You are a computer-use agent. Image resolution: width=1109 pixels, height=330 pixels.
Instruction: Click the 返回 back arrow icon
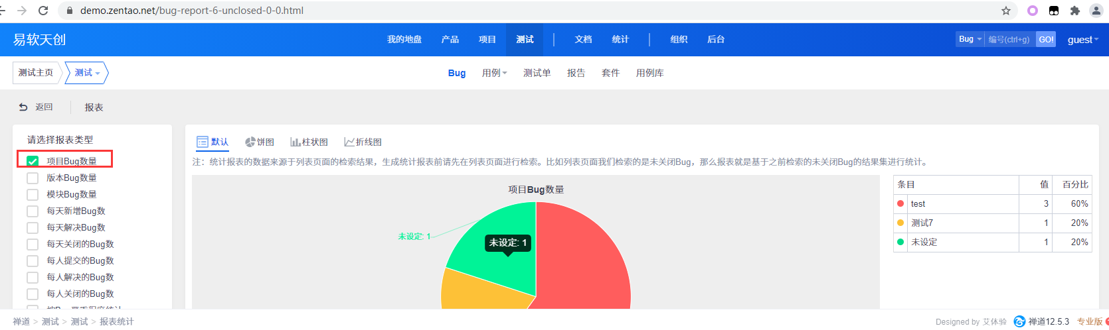[x=23, y=107]
